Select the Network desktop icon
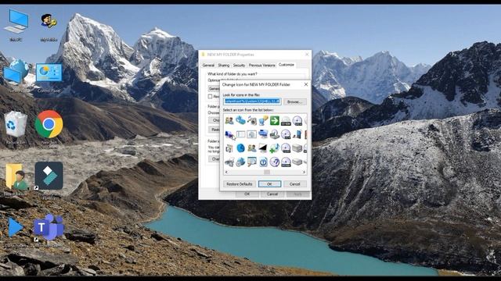The height and width of the screenshot is (281, 501). coord(16,75)
